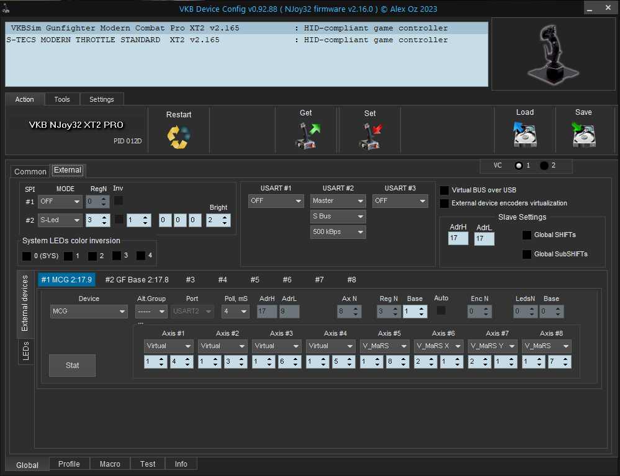This screenshot has height=476, width=620.
Task: Click the Restart recycle icon
Action: coord(179,137)
